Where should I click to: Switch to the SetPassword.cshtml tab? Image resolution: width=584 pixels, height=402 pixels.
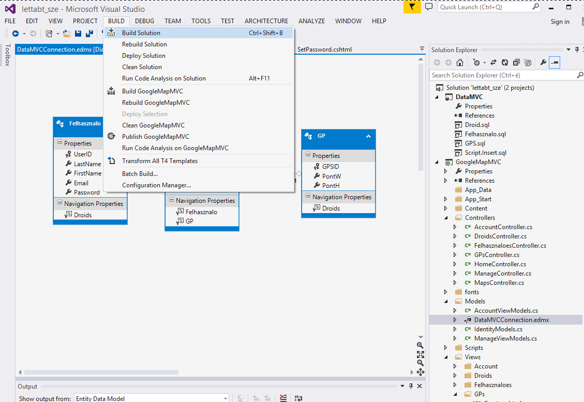324,50
